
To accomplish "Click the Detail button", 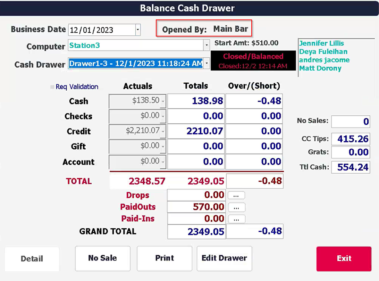I will click(32, 259).
